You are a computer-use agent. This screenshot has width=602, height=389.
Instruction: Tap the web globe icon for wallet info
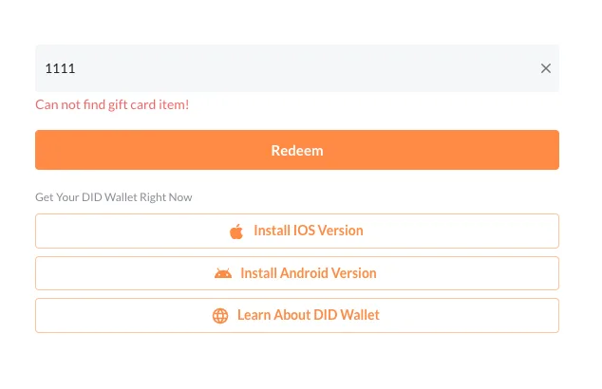click(220, 316)
